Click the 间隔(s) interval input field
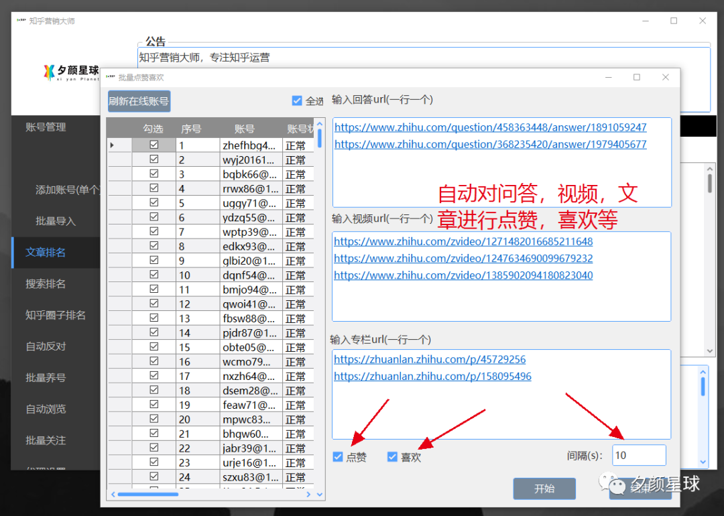The height and width of the screenshot is (516, 724). 639,456
